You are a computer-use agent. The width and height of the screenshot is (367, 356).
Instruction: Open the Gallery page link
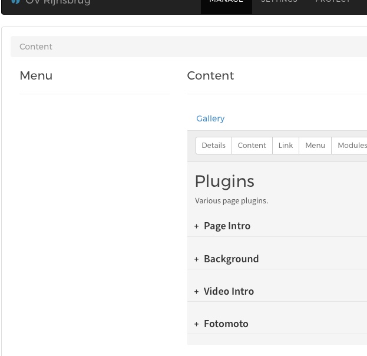coord(210,118)
